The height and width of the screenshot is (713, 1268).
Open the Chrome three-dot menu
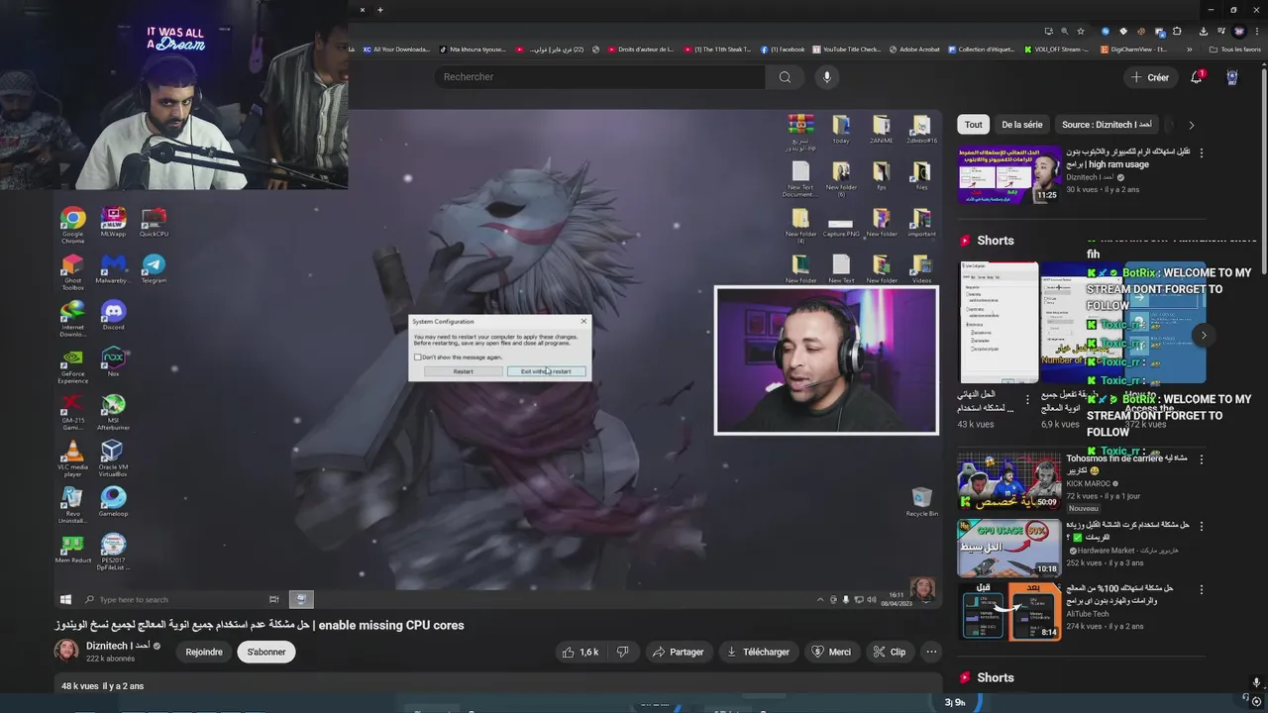(1258, 31)
